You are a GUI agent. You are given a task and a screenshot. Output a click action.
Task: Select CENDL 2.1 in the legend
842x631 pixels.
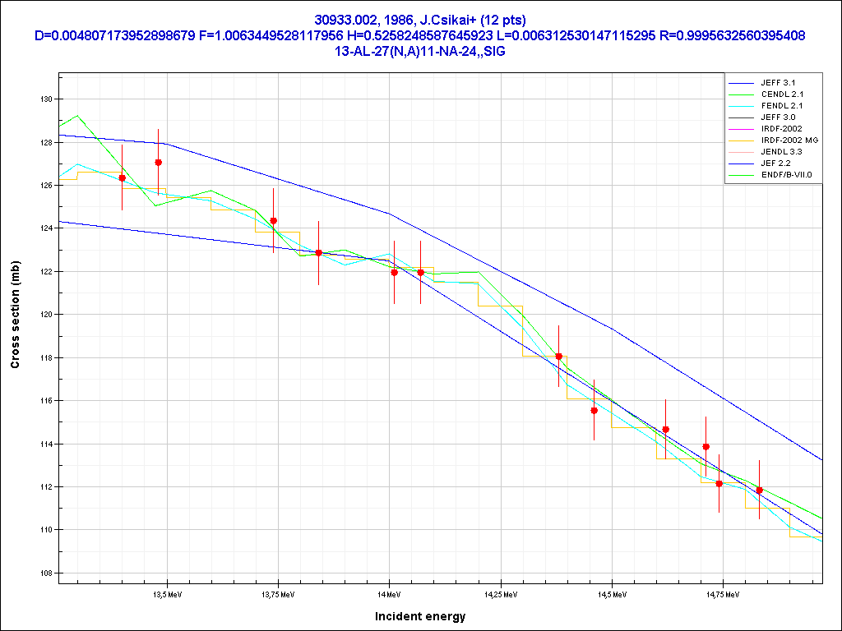pyautogui.click(x=780, y=94)
